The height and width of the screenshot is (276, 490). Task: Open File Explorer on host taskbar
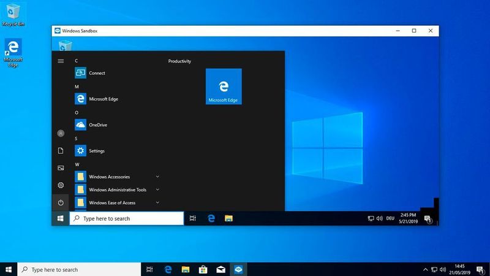click(186, 269)
